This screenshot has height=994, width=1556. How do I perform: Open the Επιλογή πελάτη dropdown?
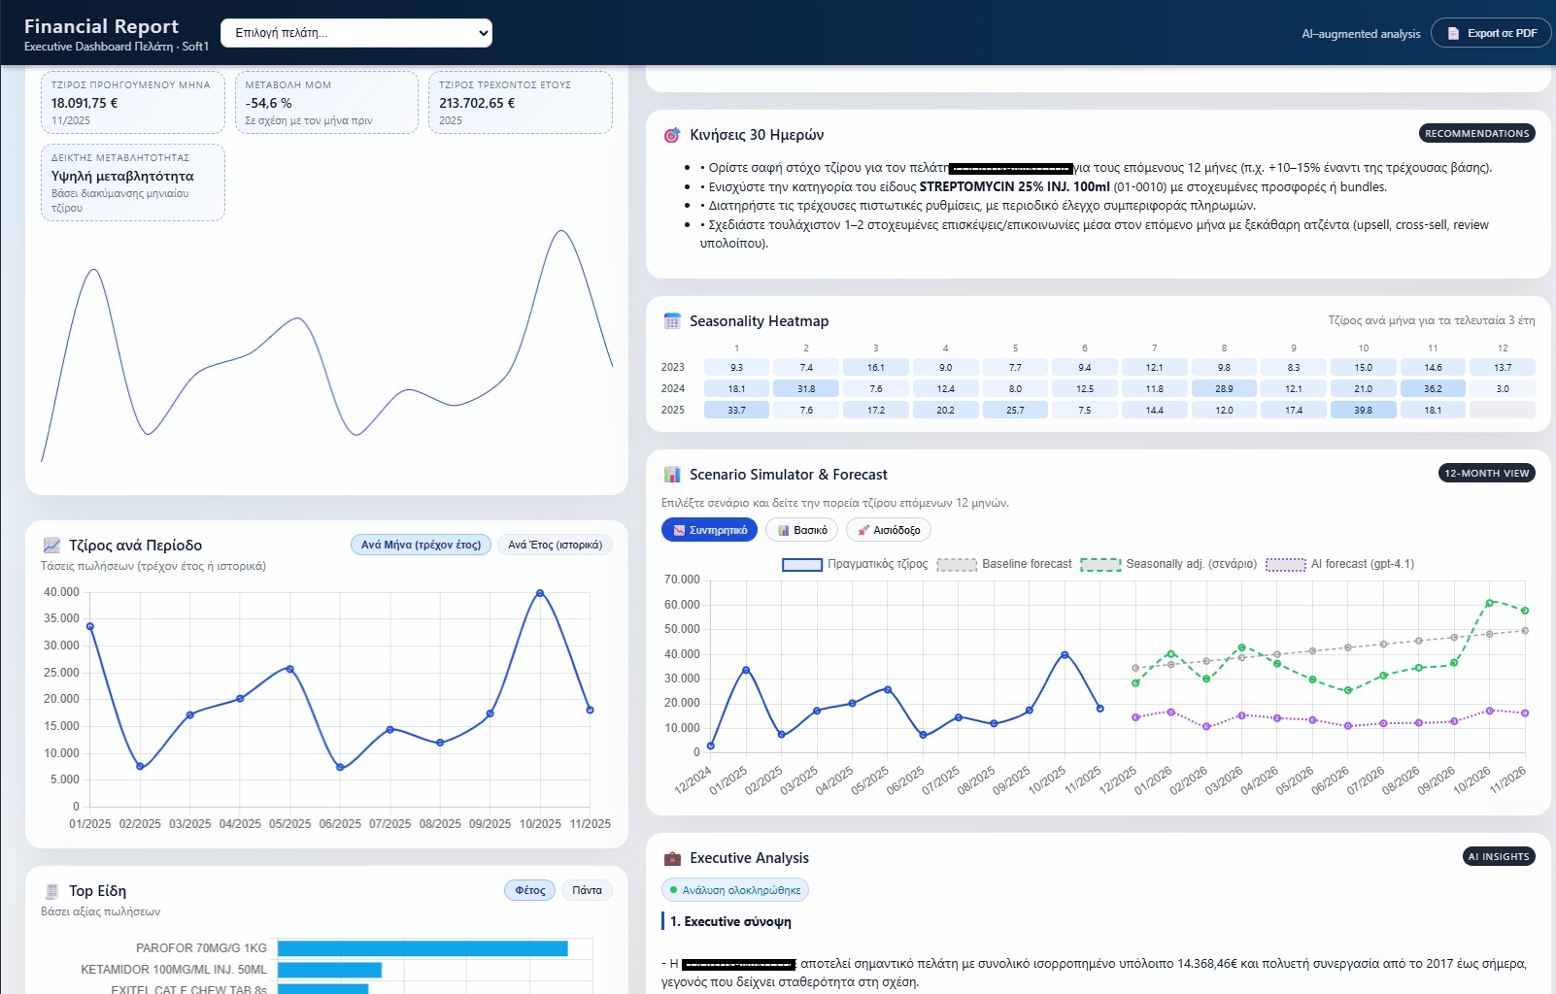tap(356, 33)
